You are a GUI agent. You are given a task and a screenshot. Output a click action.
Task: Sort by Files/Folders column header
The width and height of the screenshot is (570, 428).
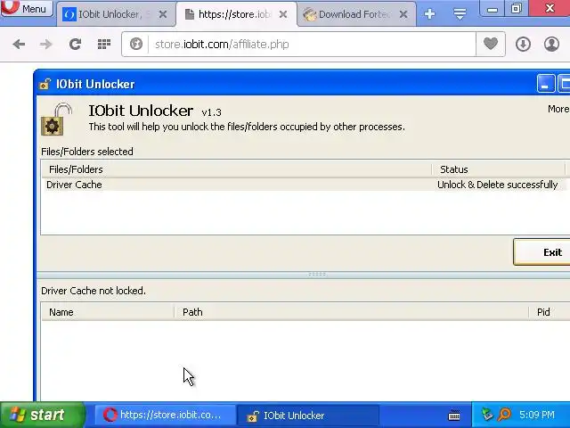[236, 169]
